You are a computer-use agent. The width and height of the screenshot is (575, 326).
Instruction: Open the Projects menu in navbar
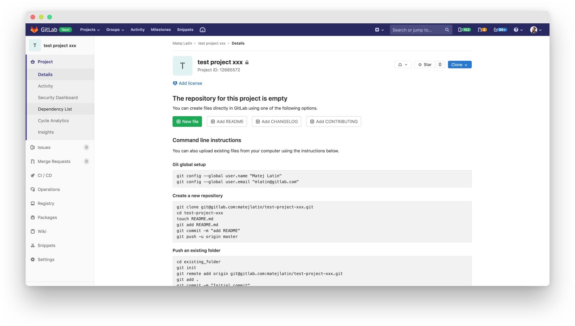click(x=90, y=30)
